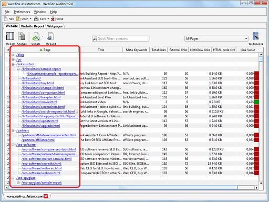Switch to the Website Report tab
The width and height of the screenshot is (269, 202).
pos(33,26)
